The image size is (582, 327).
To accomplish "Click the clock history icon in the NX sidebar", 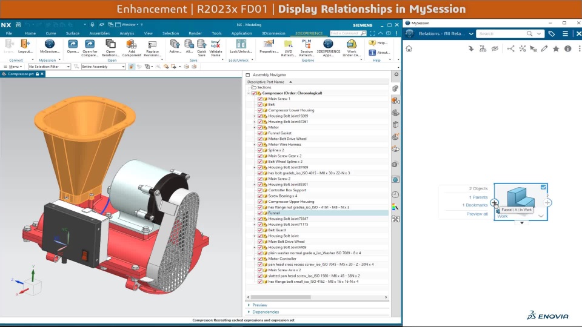I will click(x=396, y=194).
